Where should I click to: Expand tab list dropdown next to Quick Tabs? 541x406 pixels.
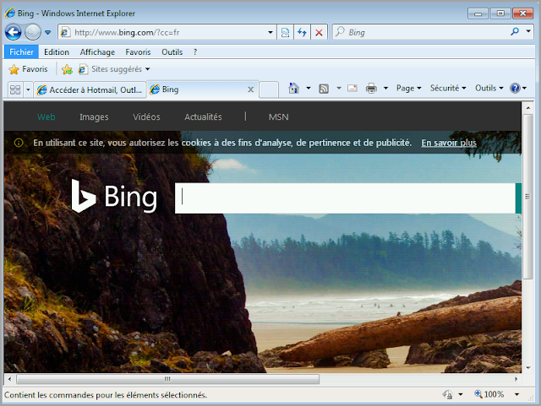click(x=28, y=89)
